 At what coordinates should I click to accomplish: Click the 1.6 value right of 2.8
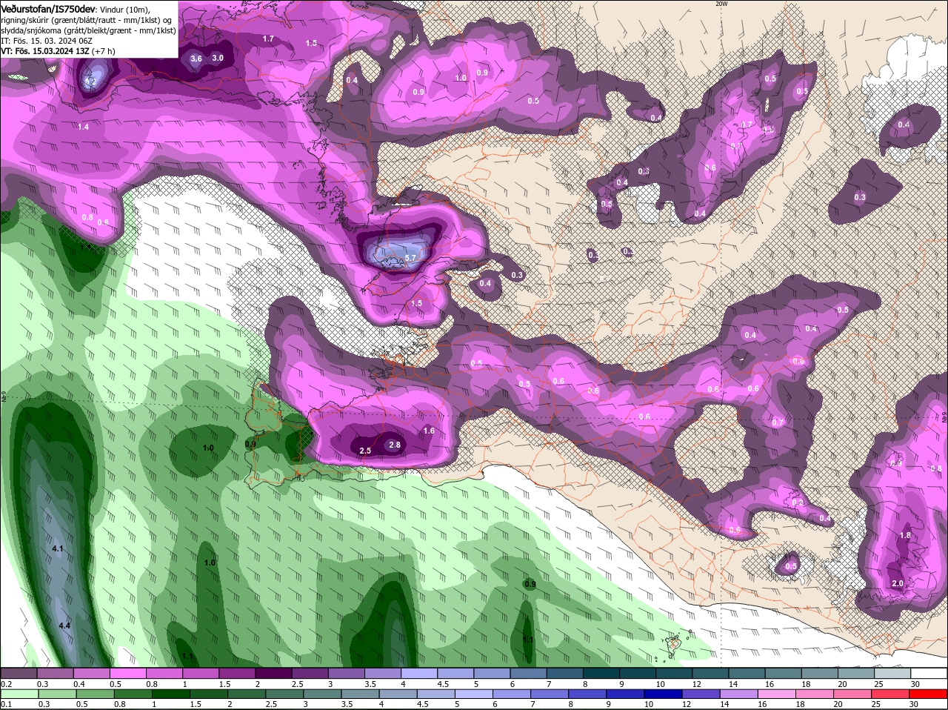429,431
